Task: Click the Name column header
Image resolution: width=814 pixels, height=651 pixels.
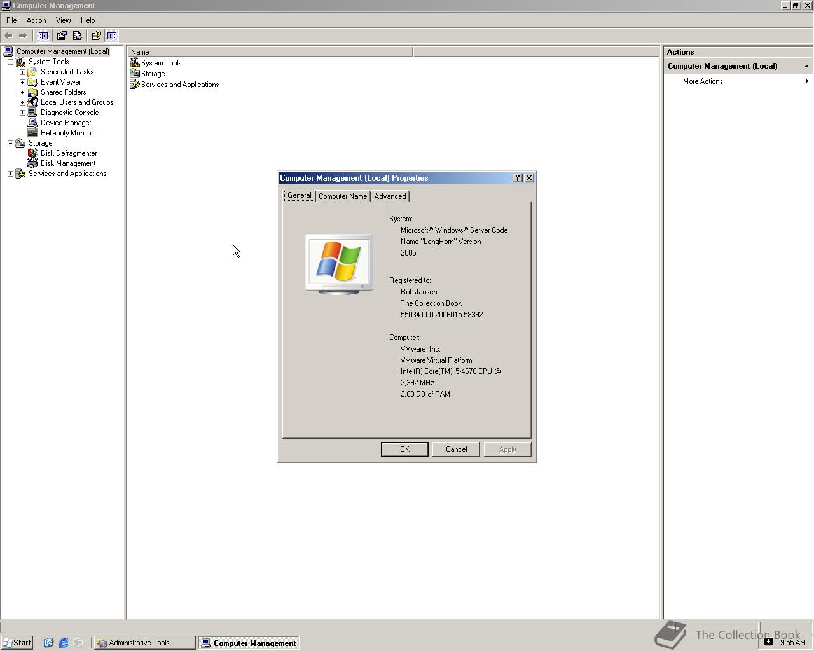Action: (x=270, y=52)
